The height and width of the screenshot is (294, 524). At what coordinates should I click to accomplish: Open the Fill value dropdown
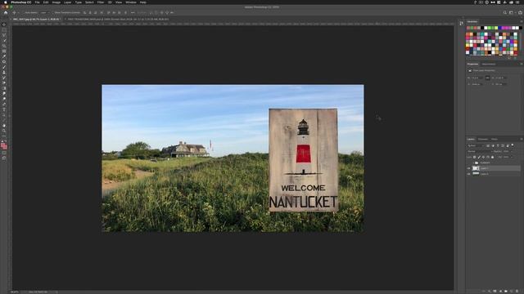pos(512,157)
